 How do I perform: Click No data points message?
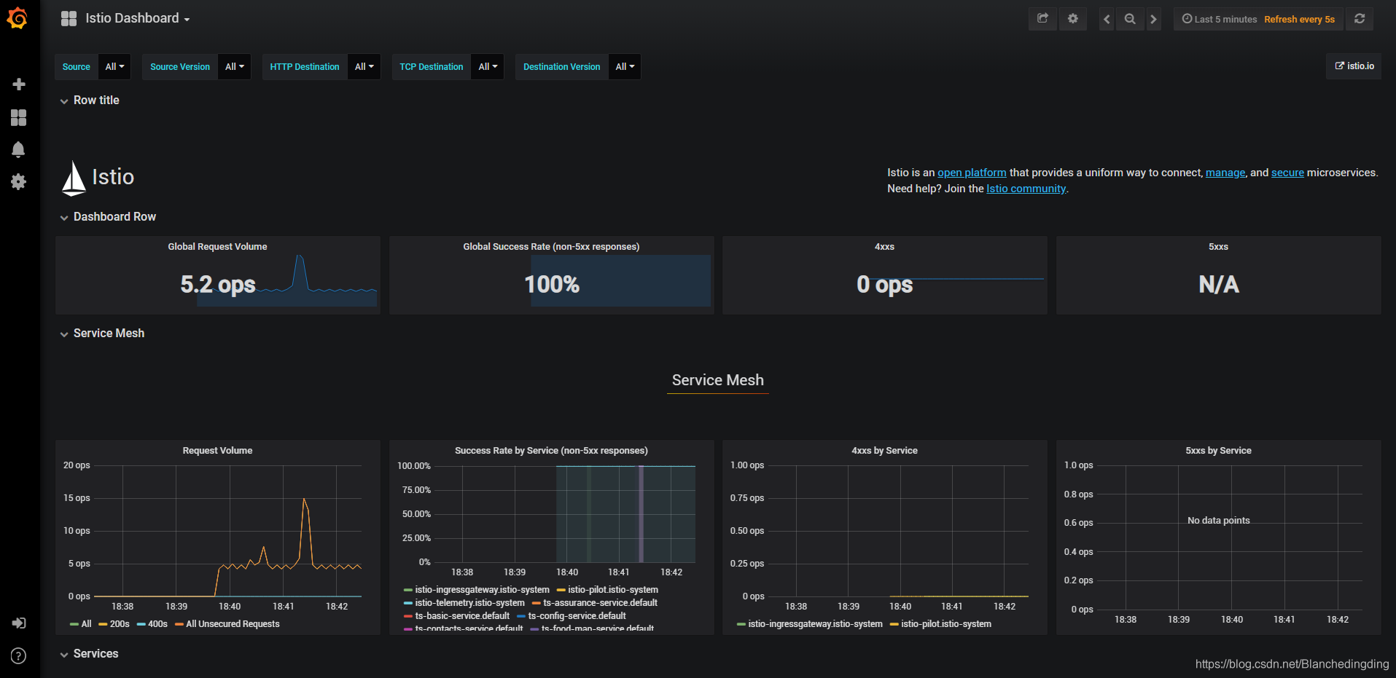(1218, 521)
